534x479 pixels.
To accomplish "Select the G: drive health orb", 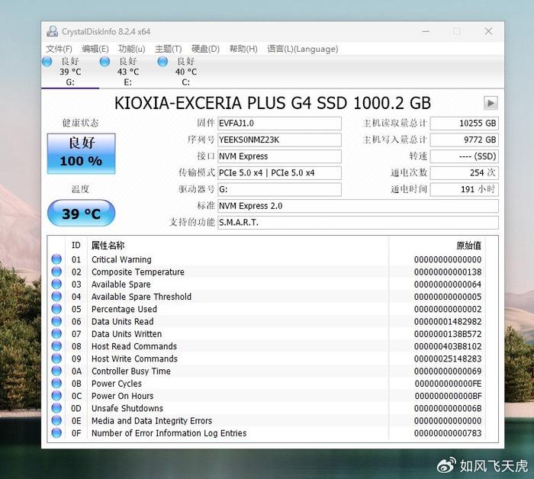I will 47,62.
